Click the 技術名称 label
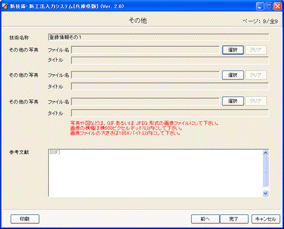Viewport: 284px width, 229px height. coord(19,38)
